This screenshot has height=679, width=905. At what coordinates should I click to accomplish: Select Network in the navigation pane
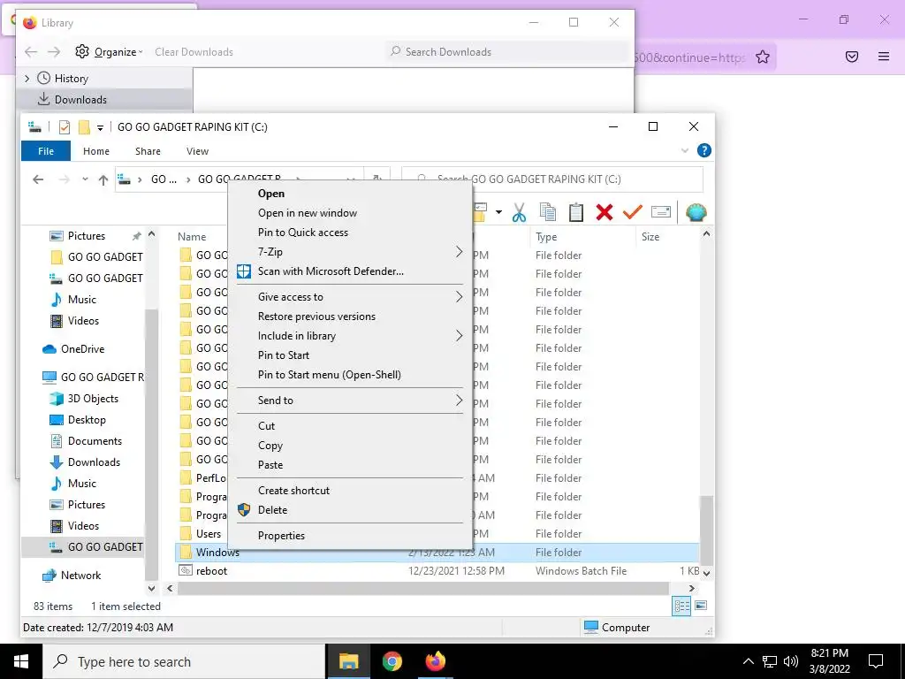[x=72, y=576]
